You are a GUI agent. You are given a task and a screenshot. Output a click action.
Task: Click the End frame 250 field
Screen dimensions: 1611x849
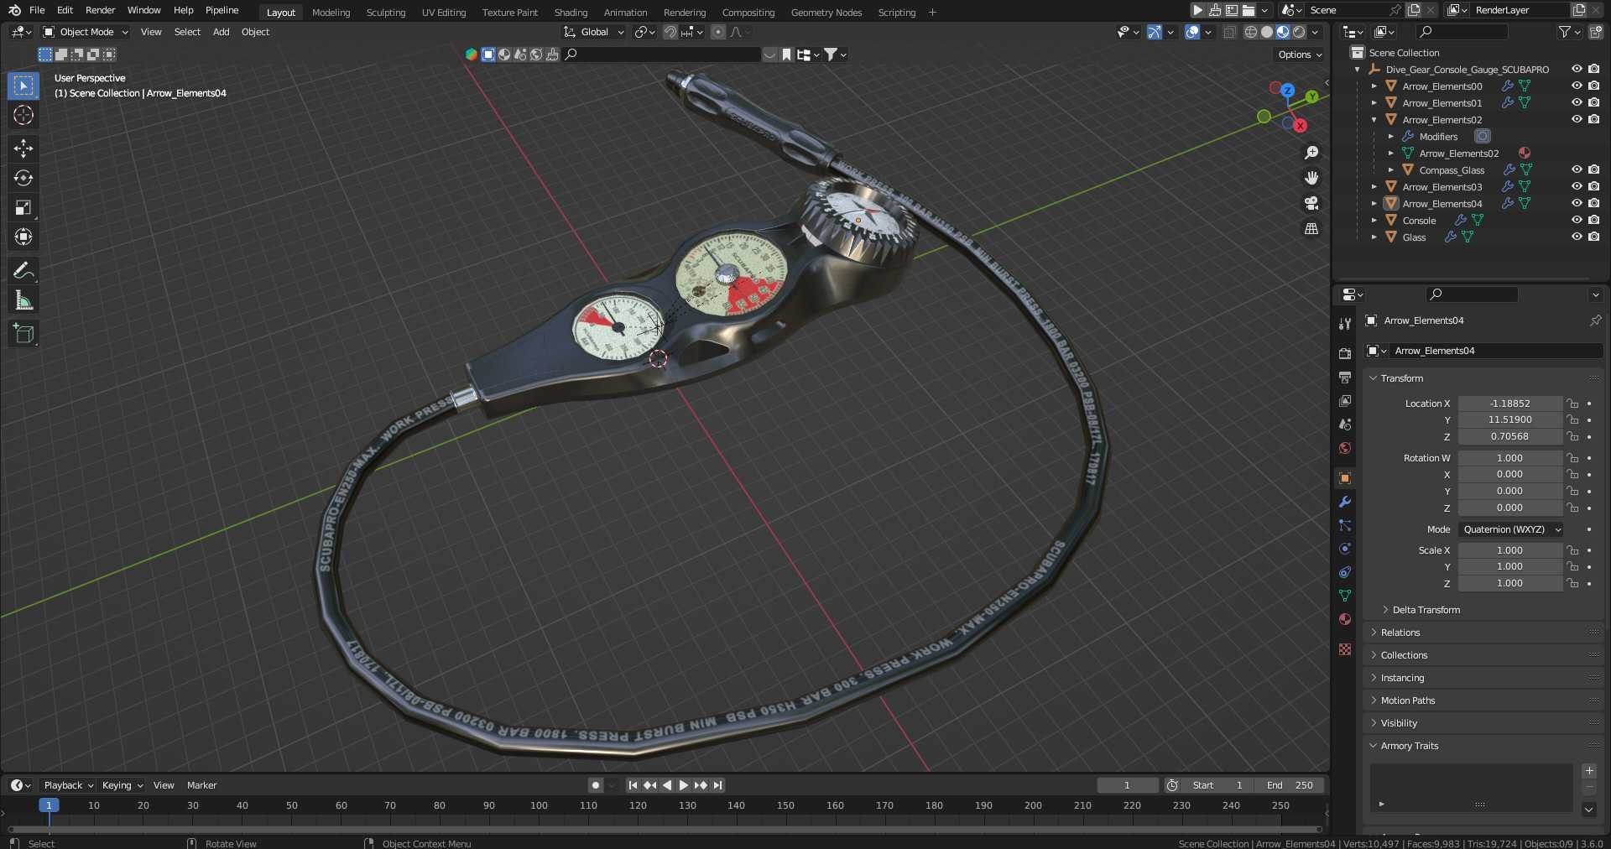(1290, 785)
